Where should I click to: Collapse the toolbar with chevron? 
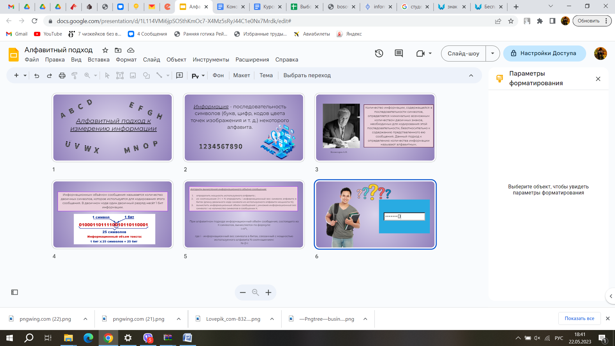471,76
